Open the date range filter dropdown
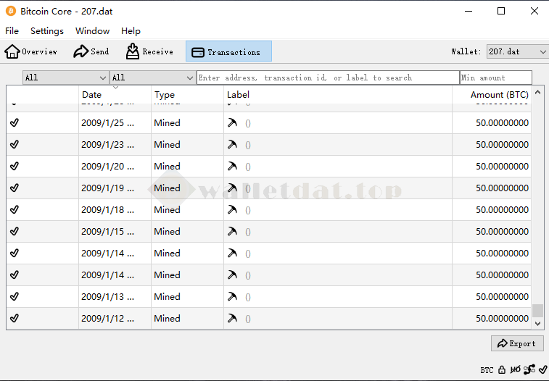 click(x=65, y=78)
